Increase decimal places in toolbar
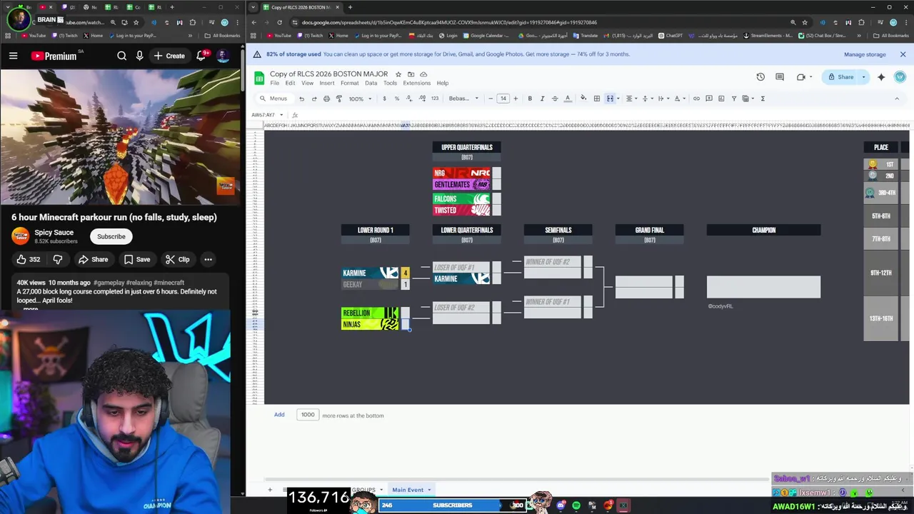The width and height of the screenshot is (914, 514). [x=422, y=99]
